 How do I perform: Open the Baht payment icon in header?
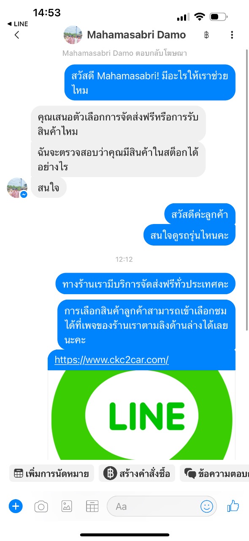[206, 35]
